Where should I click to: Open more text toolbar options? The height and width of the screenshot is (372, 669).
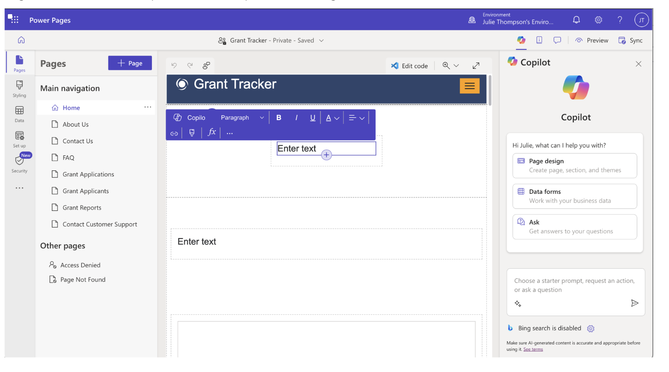229,133
